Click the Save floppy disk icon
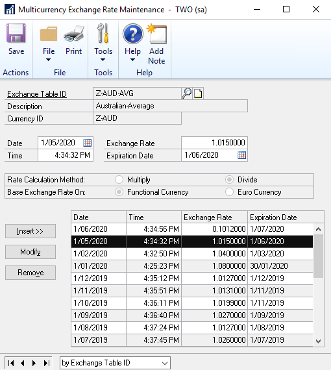Screen dimensions: 331x370 (x=16, y=34)
